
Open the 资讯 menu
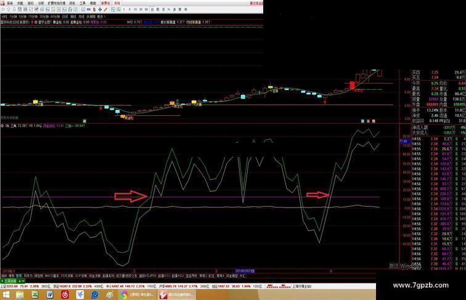72,3
